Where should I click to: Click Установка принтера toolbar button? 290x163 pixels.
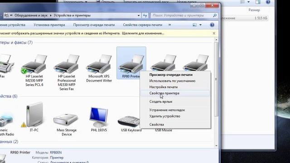pyautogui.click(x=49, y=25)
